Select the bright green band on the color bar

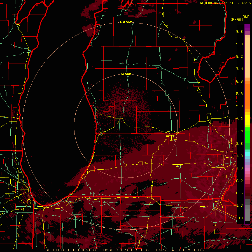click(247, 136)
